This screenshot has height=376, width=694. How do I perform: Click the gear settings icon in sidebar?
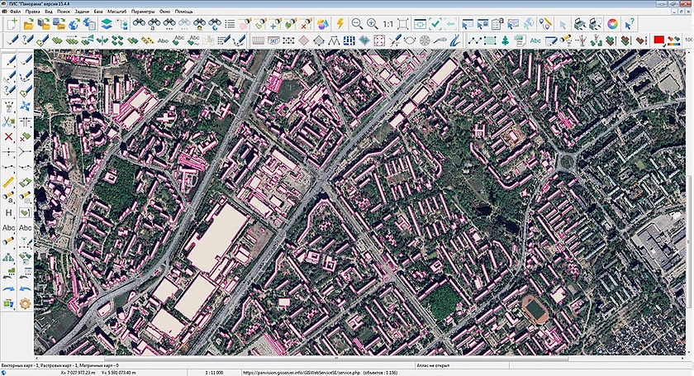(x=25, y=303)
